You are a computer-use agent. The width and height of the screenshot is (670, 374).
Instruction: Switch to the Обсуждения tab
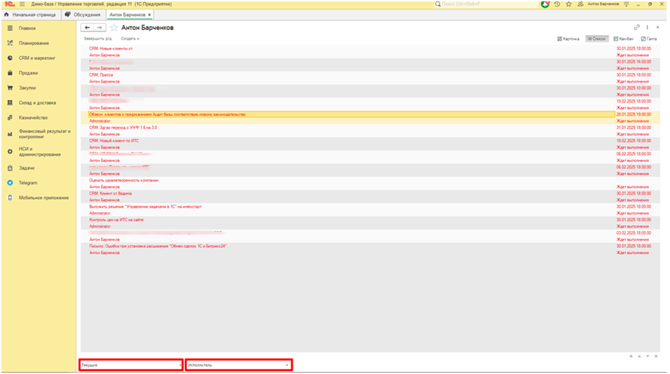coord(82,14)
